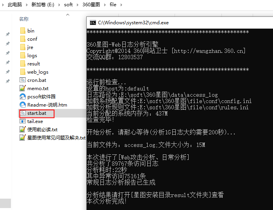
Task: Click the cmd.exe window title icon
Action: pos(93,23)
